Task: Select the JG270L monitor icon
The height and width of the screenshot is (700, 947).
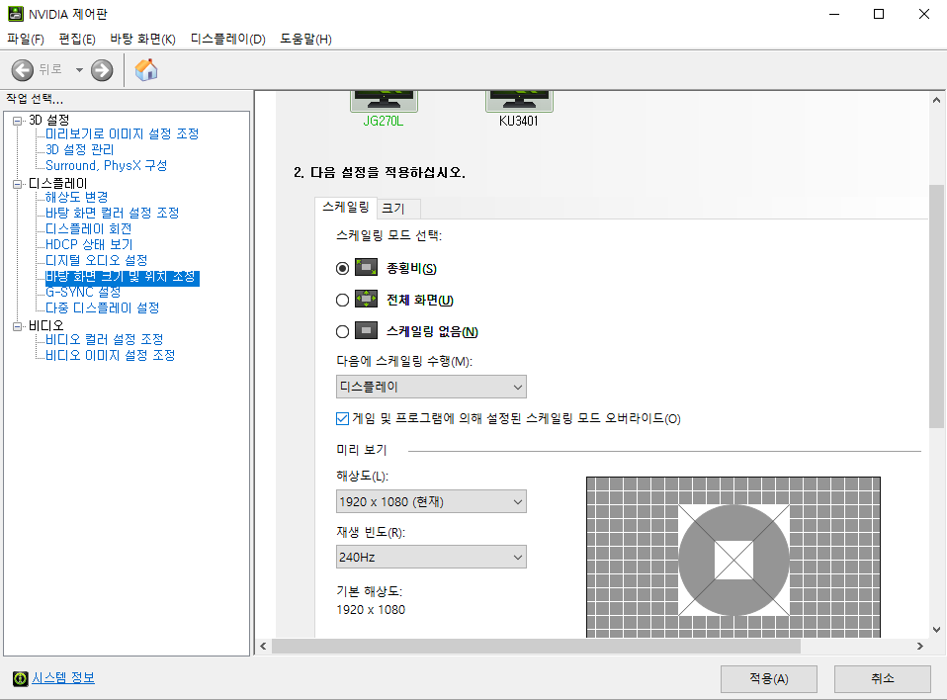Action: coord(385,101)
